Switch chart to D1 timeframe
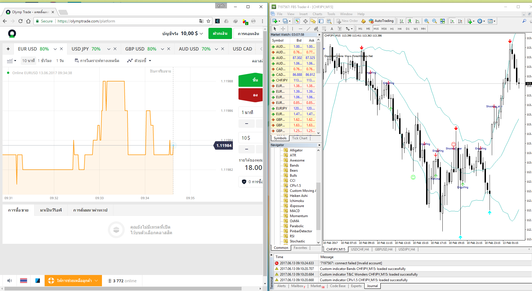The image size is (532, 291). click(x=408, y=29)
